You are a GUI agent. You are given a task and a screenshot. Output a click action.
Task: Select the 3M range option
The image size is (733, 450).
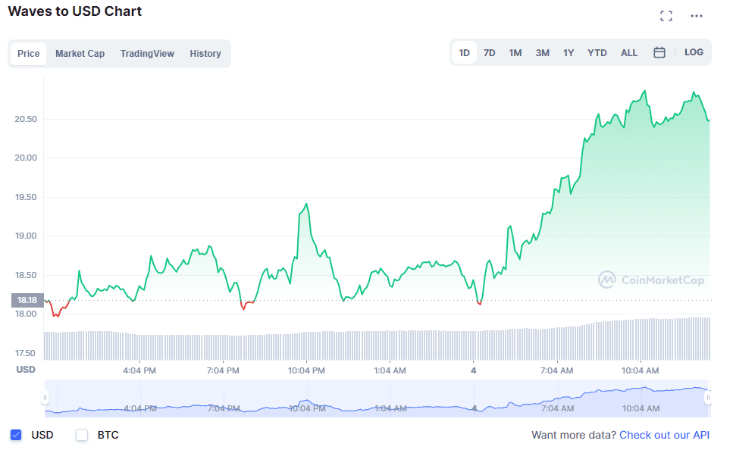tap(542, 52)
